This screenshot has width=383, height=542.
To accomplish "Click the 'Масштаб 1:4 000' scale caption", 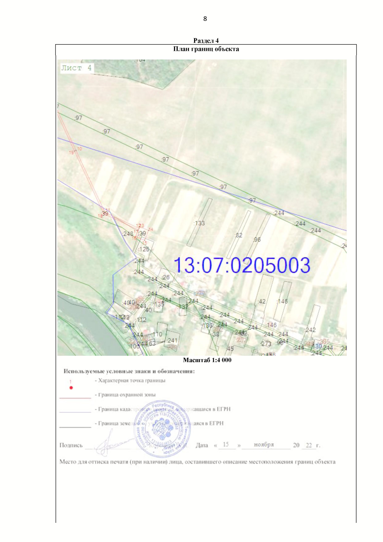I will coord(207,360).
